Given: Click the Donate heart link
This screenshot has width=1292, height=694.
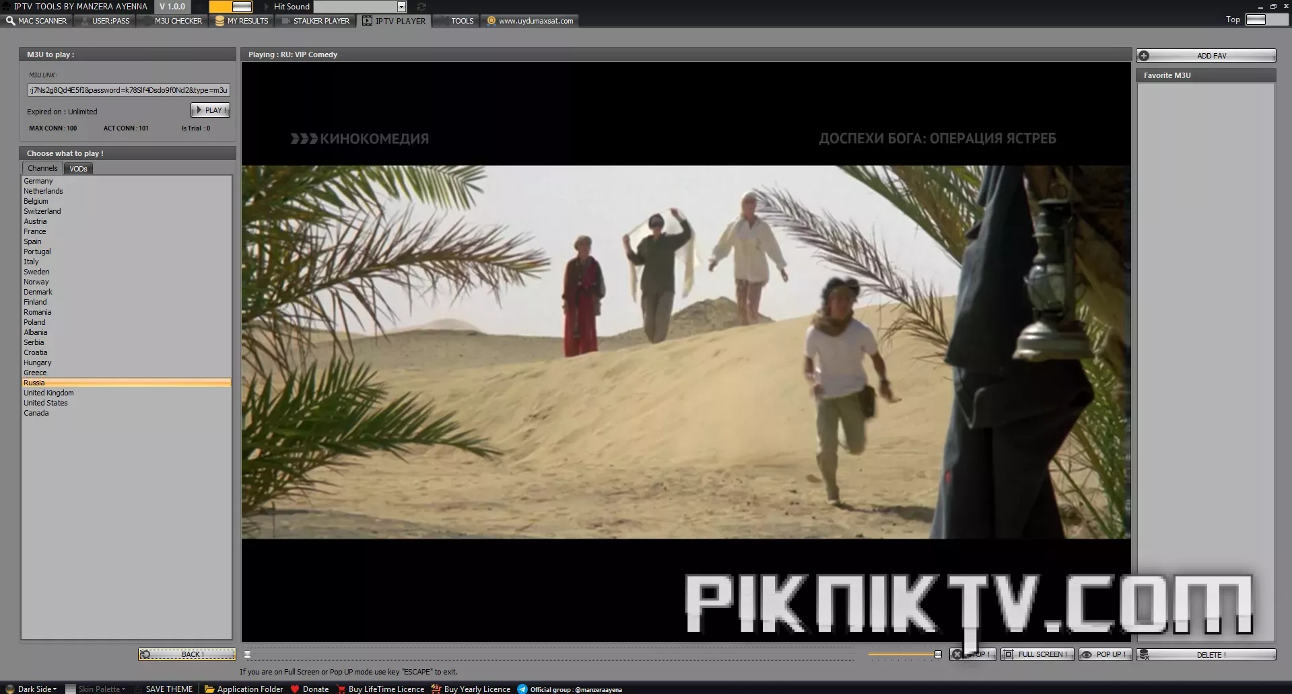Looking at the screenshot, I should [310, 689].
